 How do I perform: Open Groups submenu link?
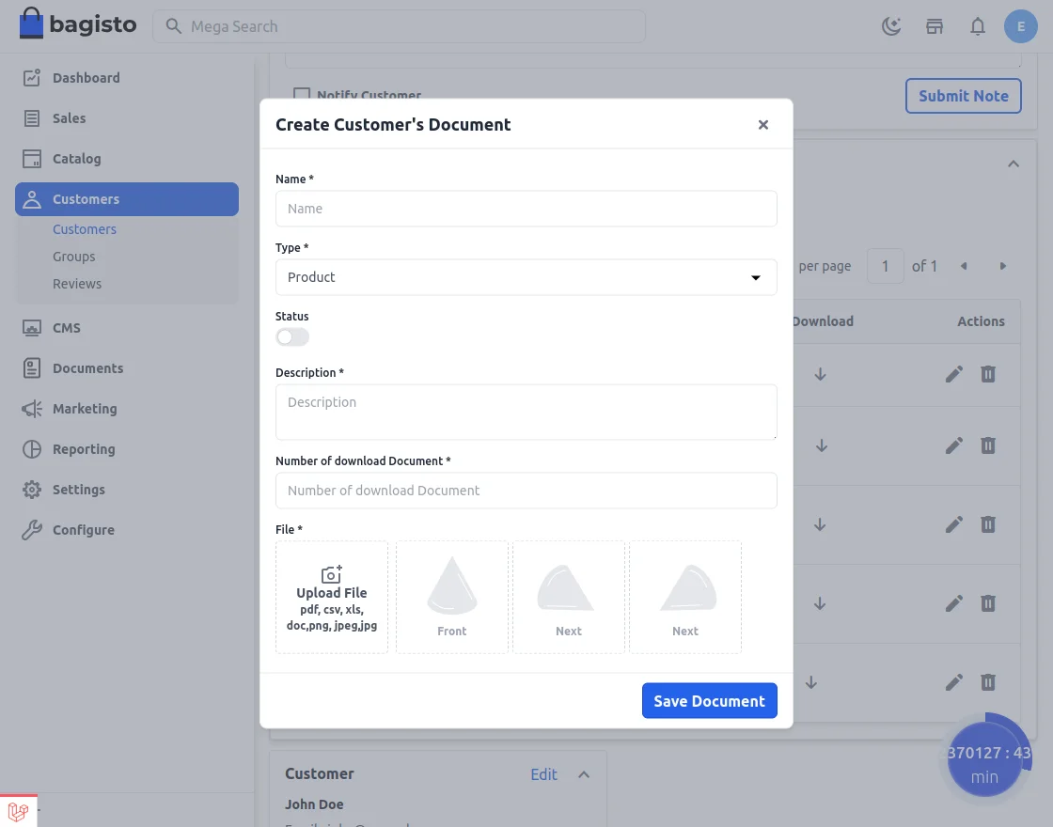click(74, 257)
